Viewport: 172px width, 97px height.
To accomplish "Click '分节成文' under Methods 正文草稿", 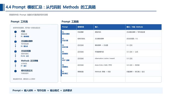I will click(x=24, y=63).
